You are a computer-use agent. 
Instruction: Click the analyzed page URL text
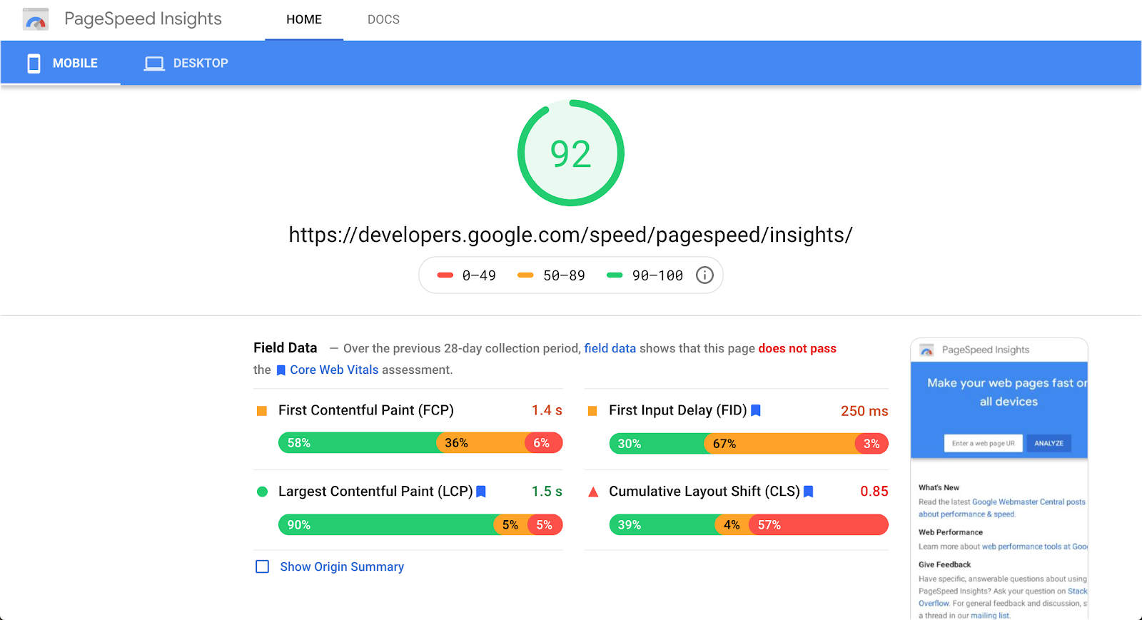pos(571,235)
